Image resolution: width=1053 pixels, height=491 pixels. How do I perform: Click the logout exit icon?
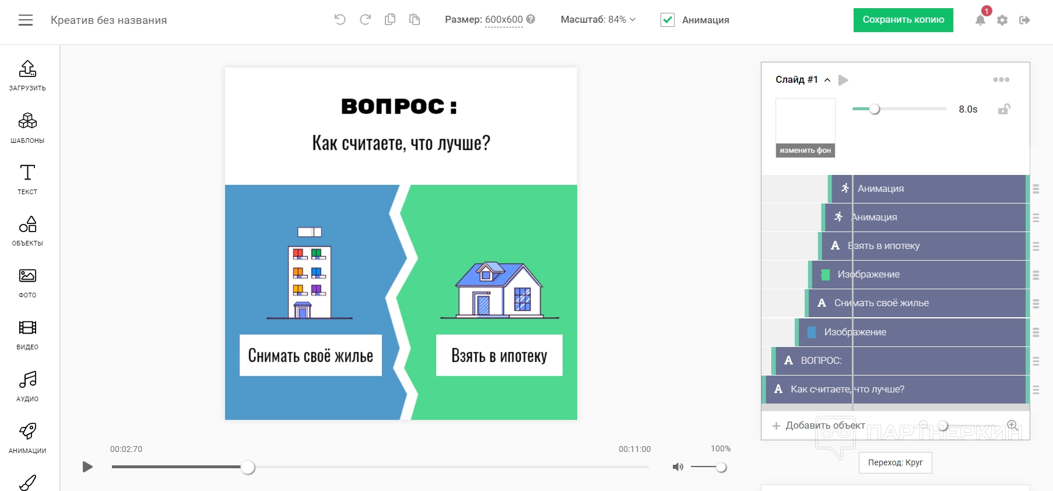1024,20
